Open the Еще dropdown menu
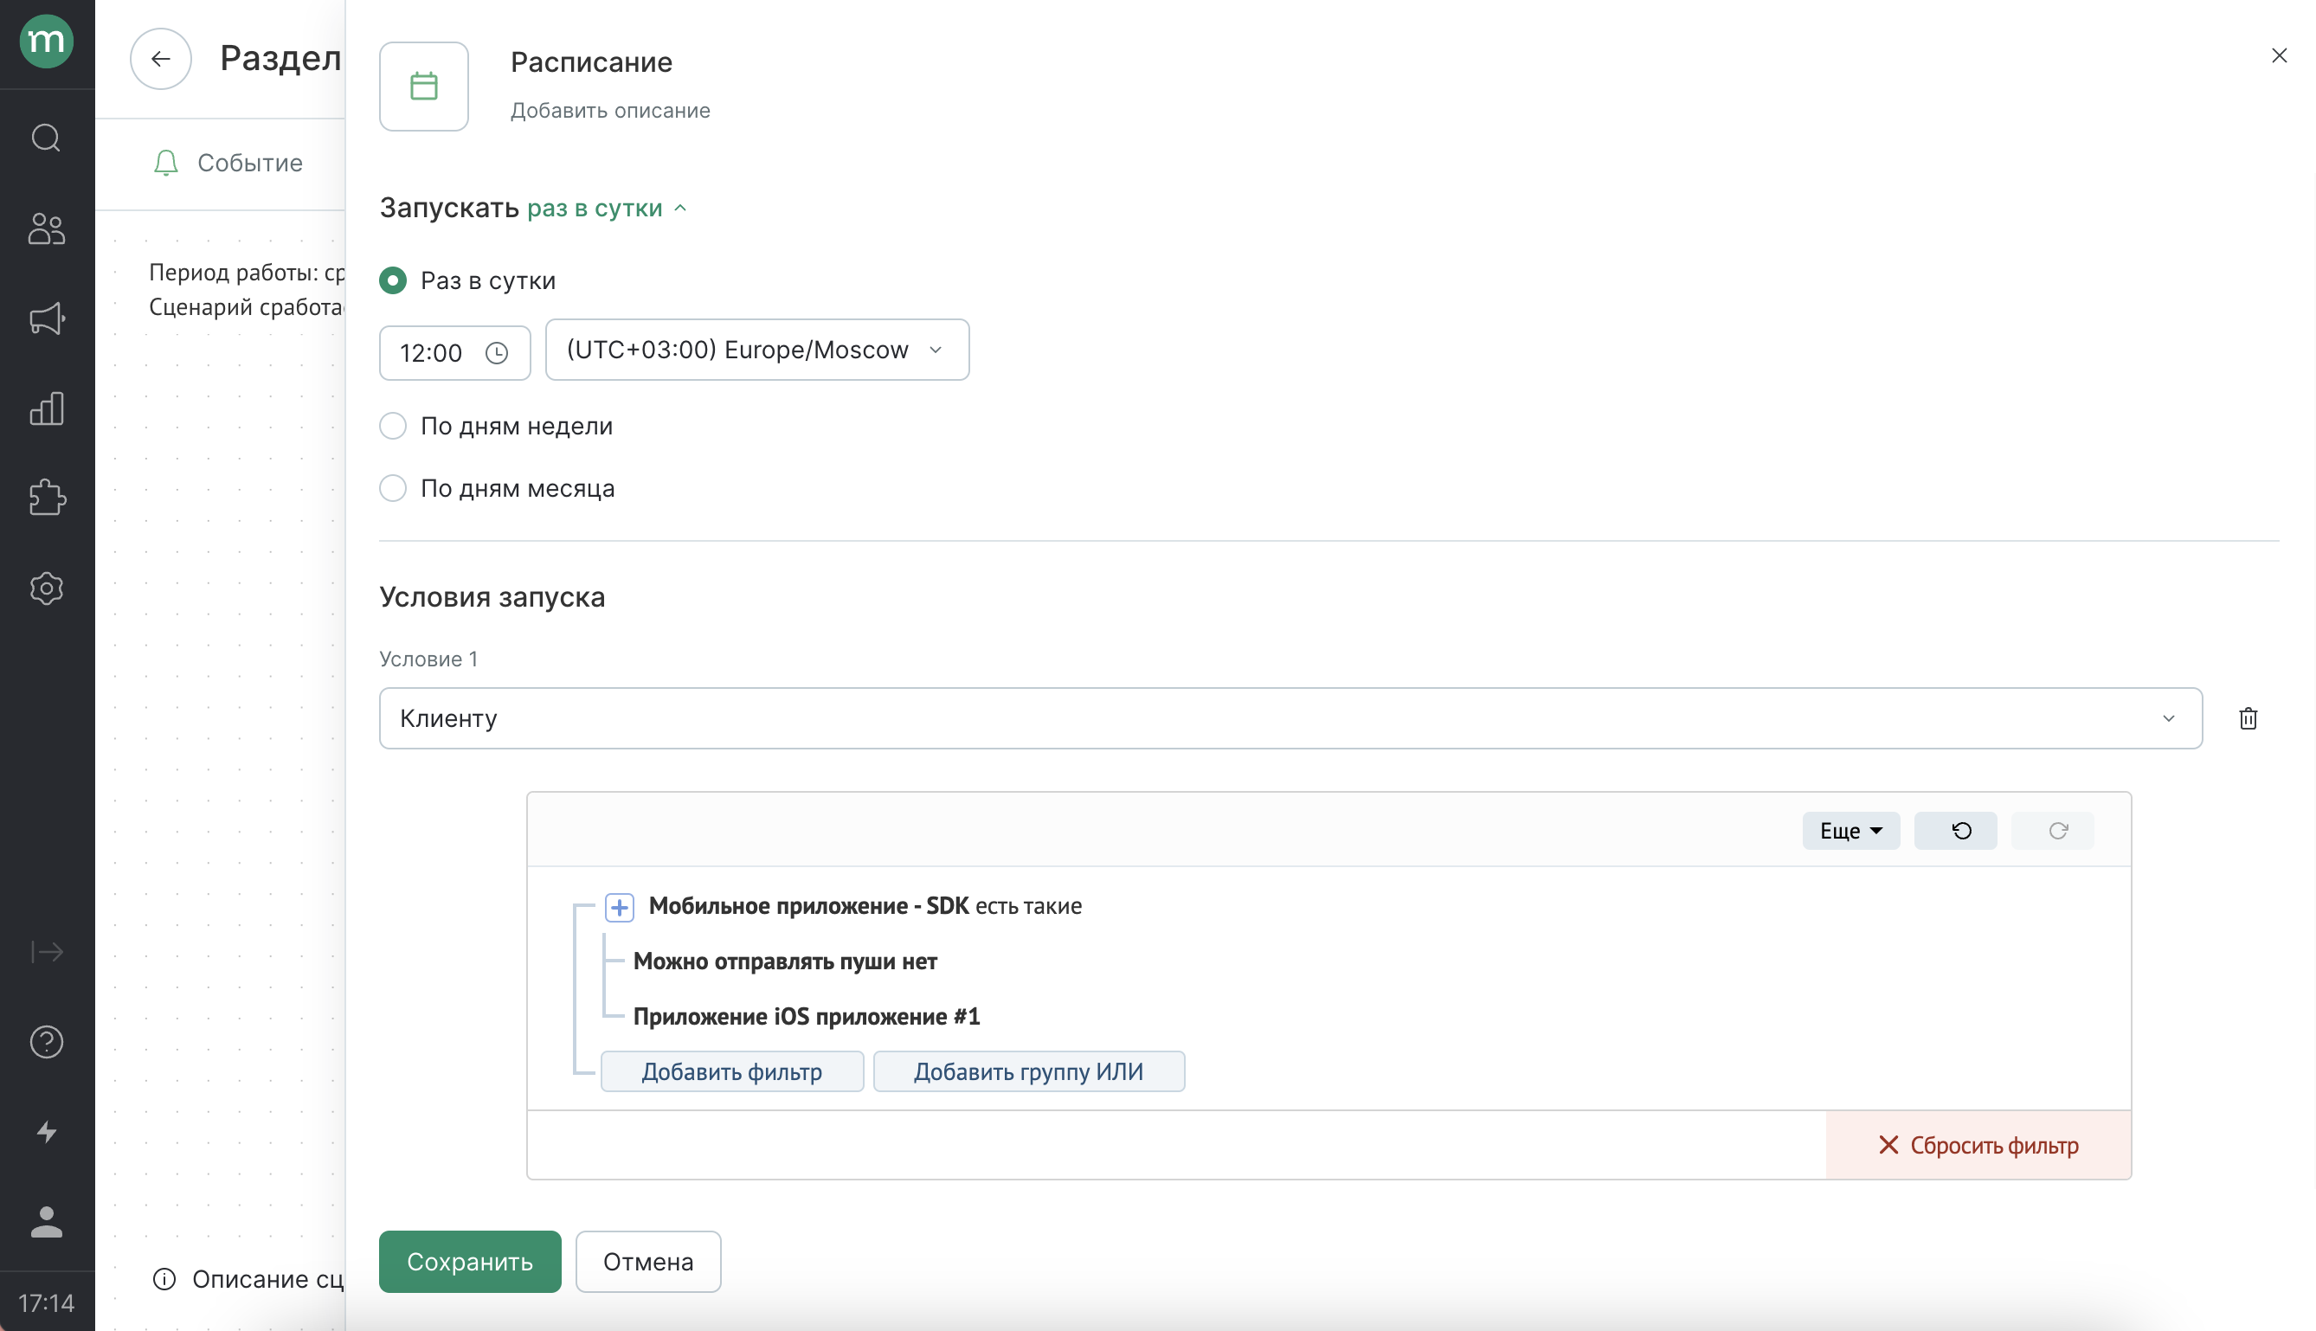This screenshot has height=1331, width=2316. point(1850,830)
